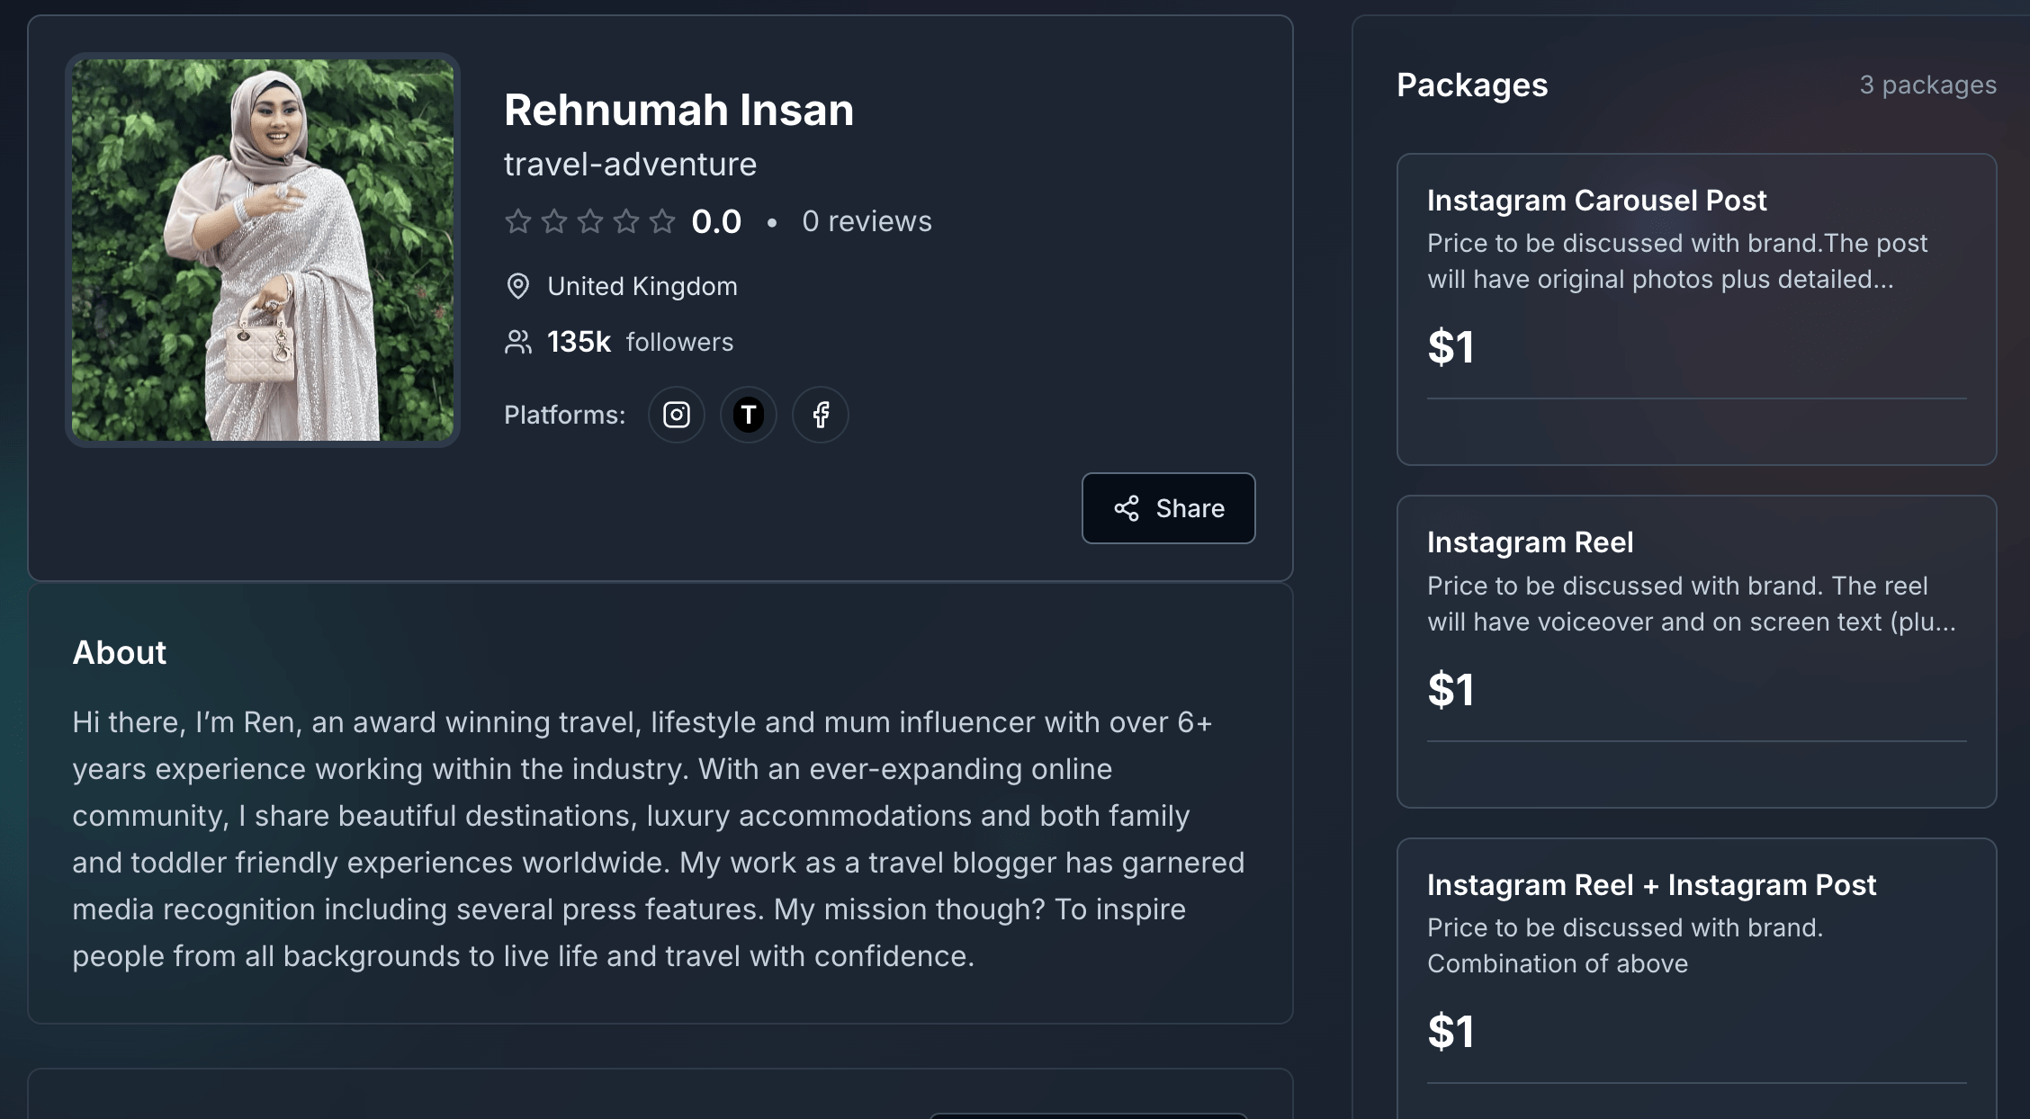Click the About section bio paragraph
This screenshot has width=2030, height=1119.
[x=659, y=838]
